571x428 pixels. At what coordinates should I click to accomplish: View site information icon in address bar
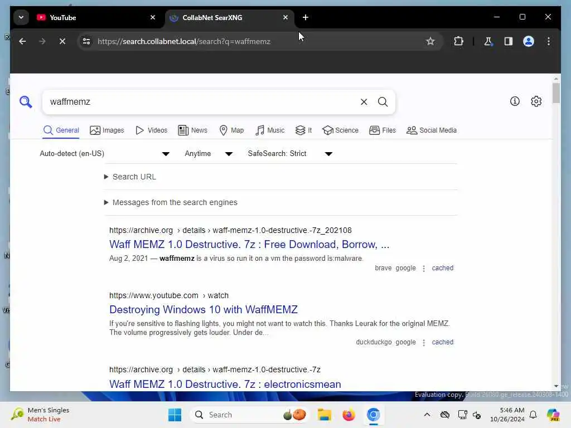[86, 41]
